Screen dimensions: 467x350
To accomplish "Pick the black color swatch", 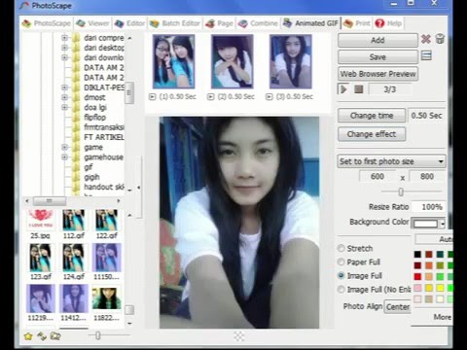I will [417, 255].
